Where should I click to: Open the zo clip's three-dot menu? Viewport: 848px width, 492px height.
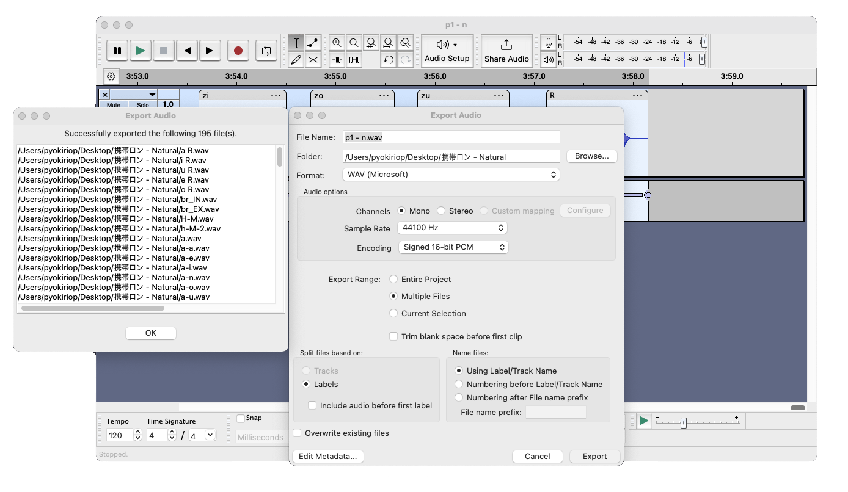click(384, 96)
